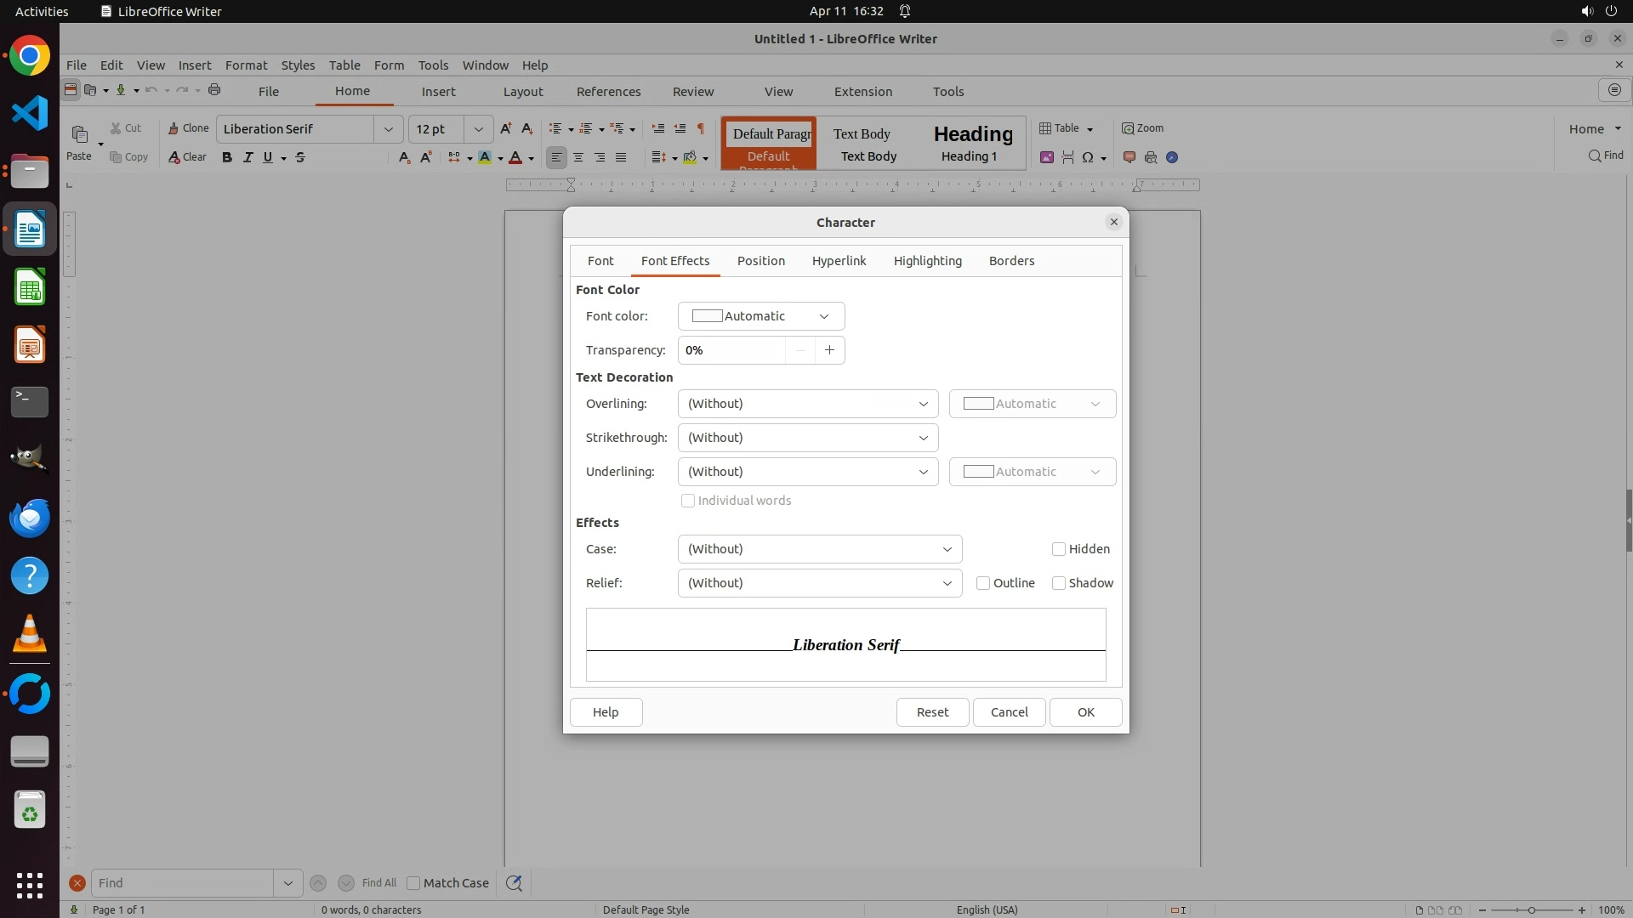Open the Highlighting tab
Viewport: 1633px width, 918px height.
coord(927,261)
